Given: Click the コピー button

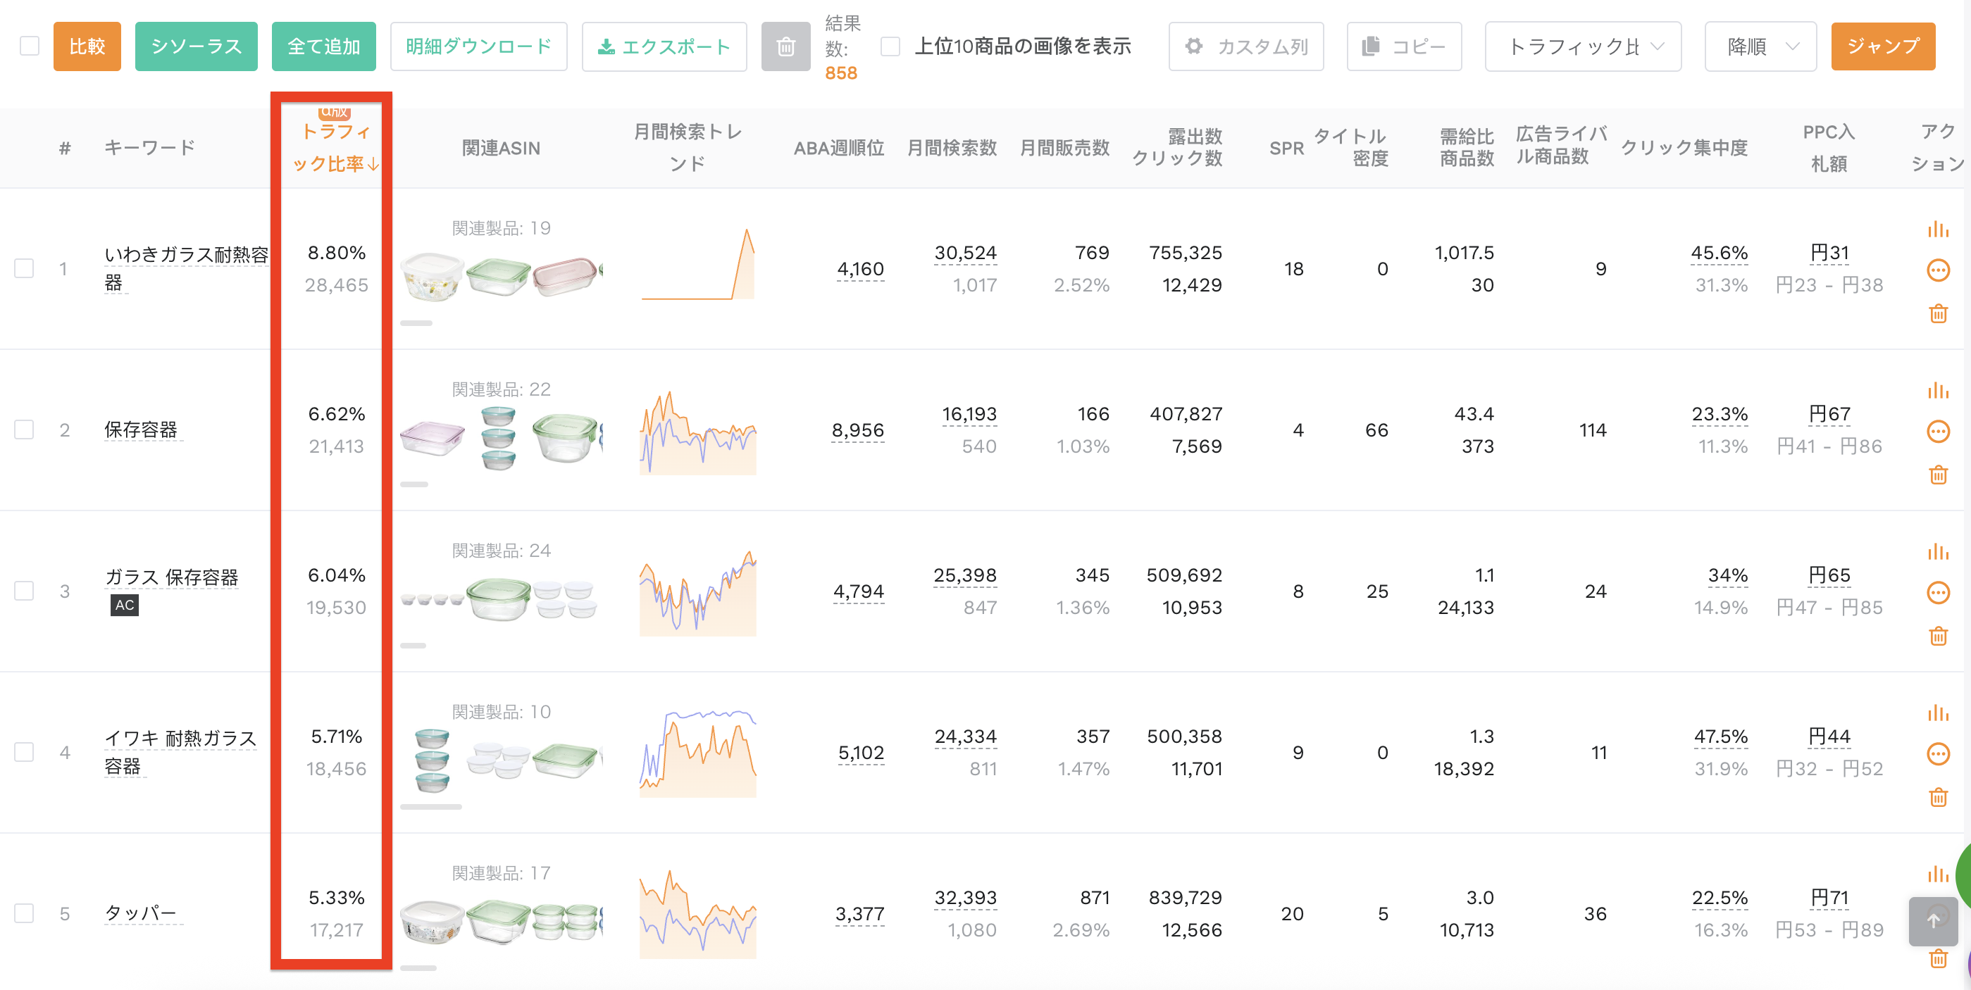Looking at the screenshot, I should [x=1404, y=46].
